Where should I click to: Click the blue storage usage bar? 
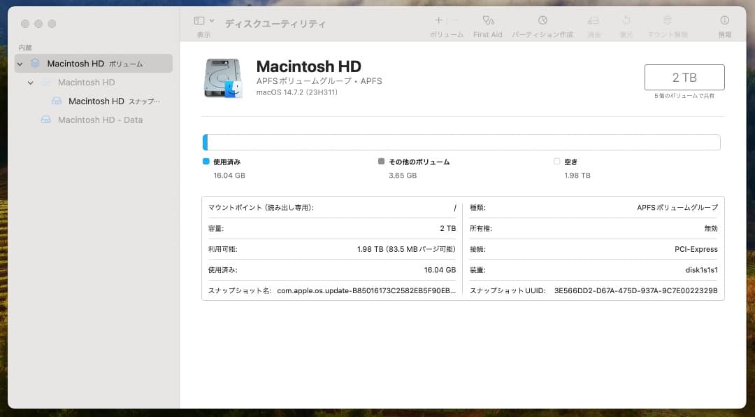pos(206,142)
